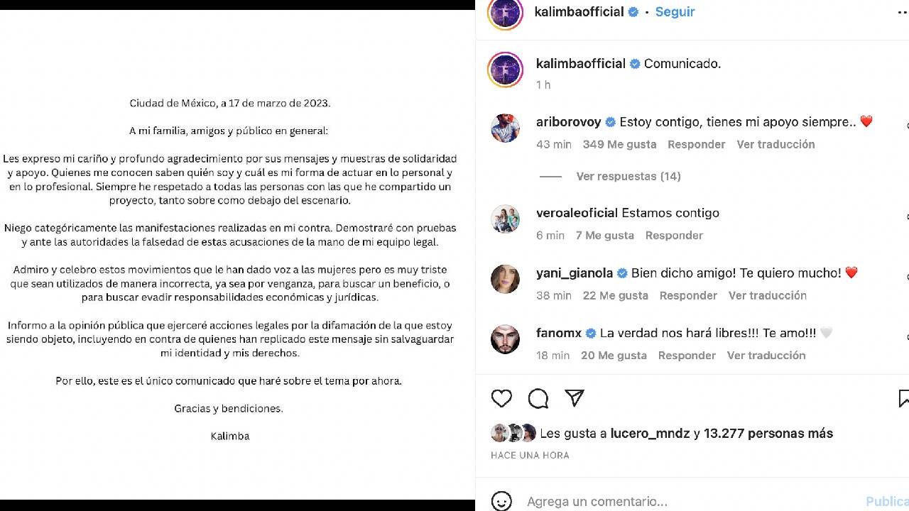Open kalimbaofficial's story via the profile ring
This screenshot has width=909, height=511.
coord(505,14)
